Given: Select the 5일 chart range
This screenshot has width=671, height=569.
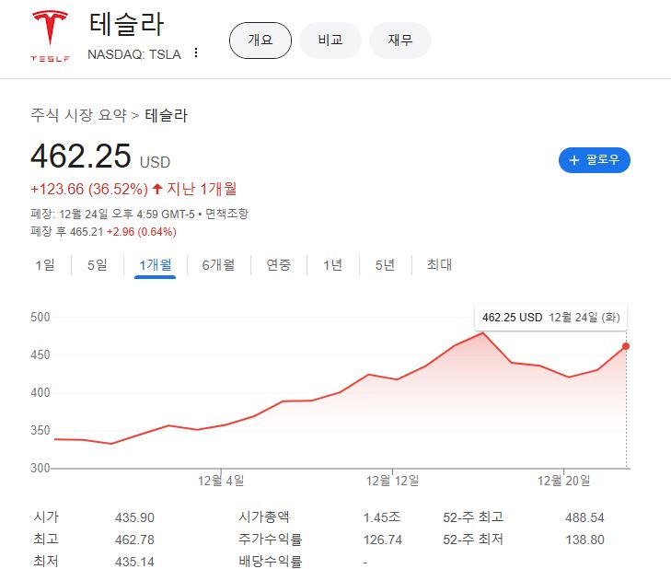Looking at the screenshot, I should (x=98, y=265).
